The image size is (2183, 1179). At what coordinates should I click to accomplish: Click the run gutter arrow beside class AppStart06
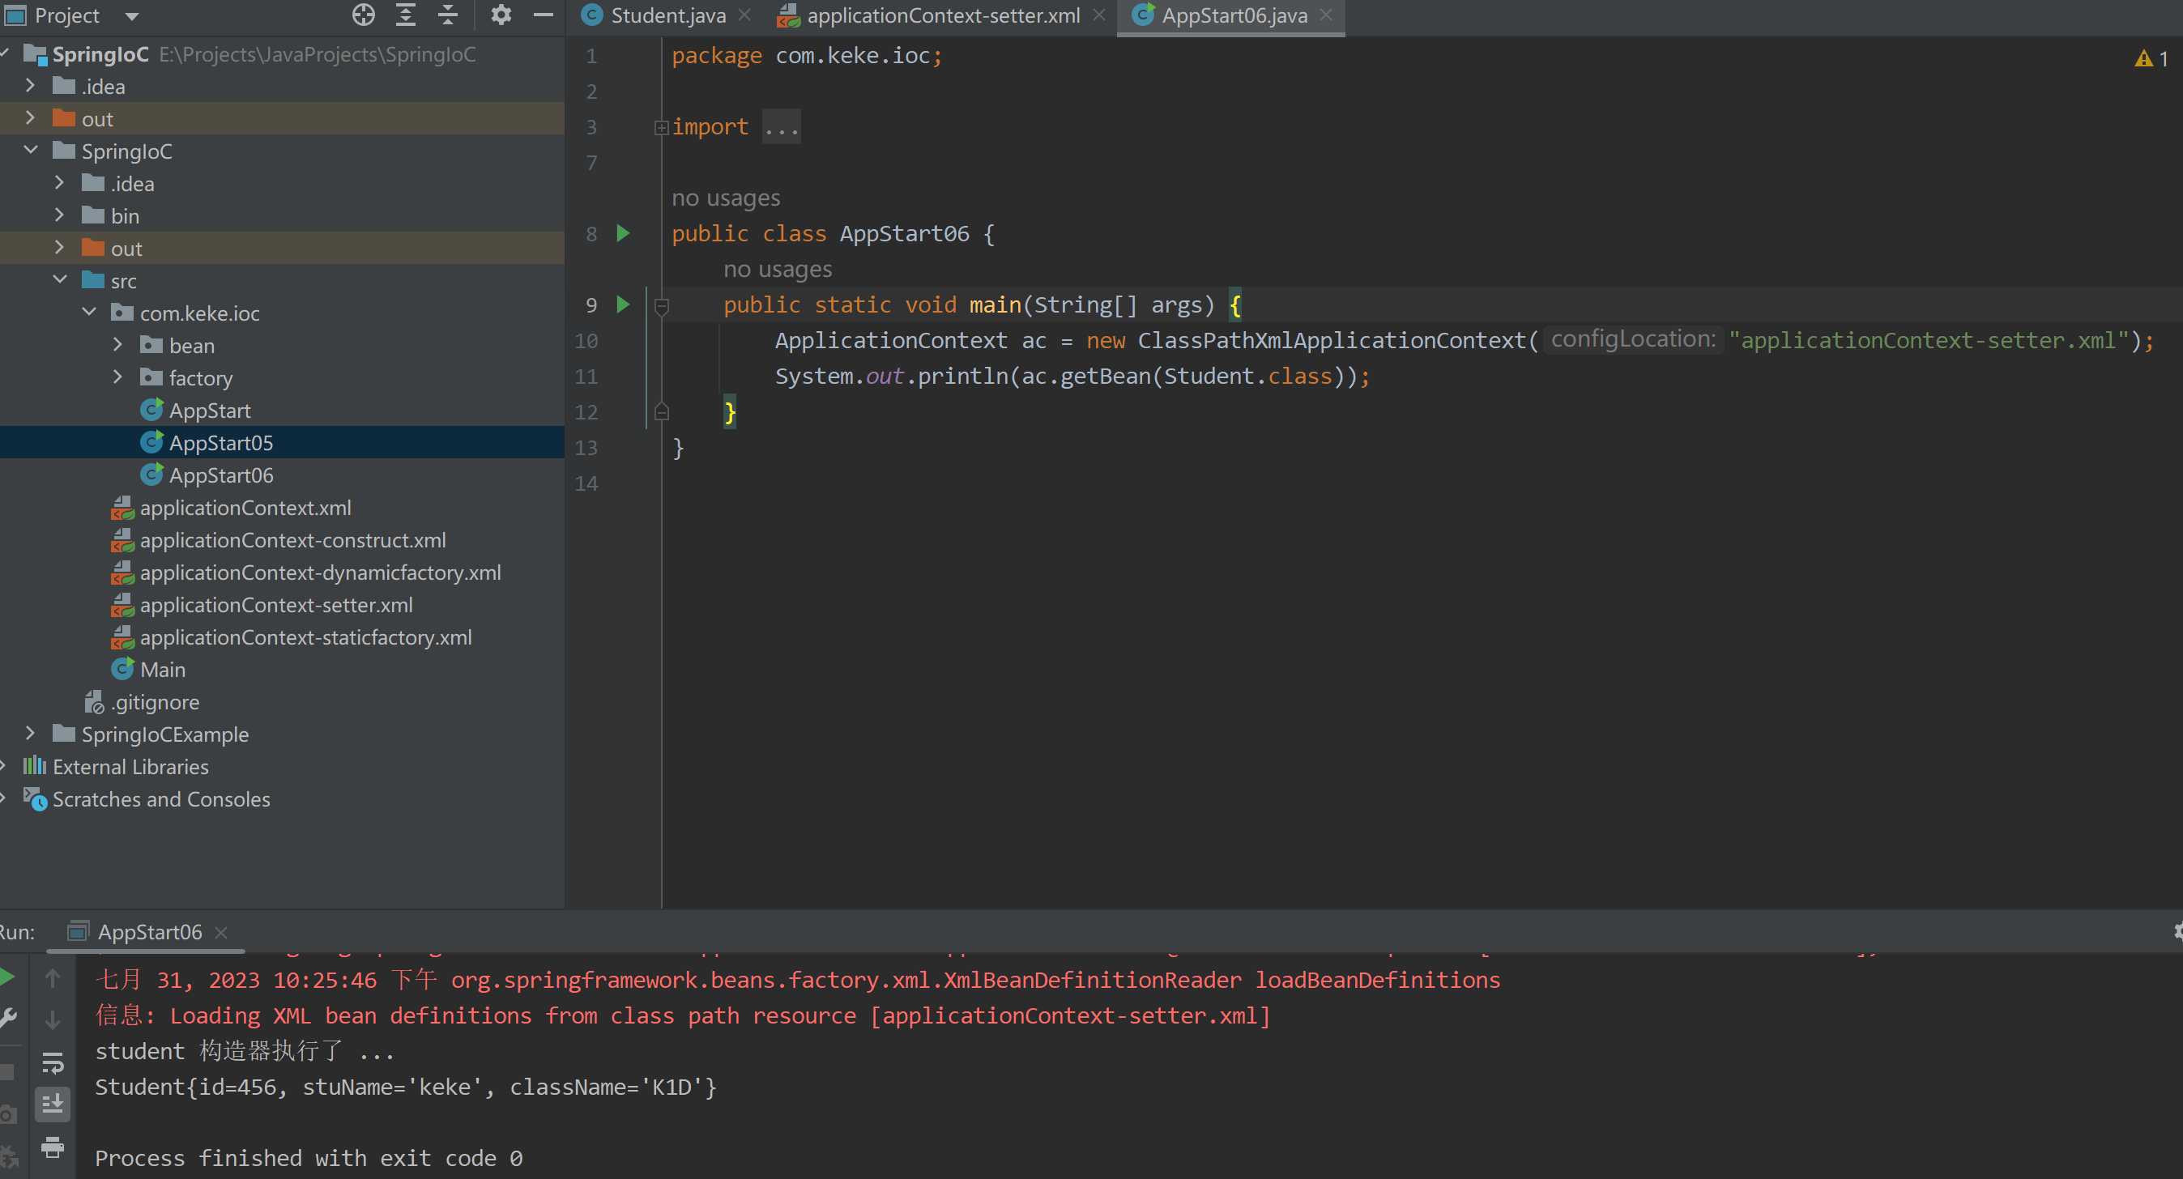623,233
